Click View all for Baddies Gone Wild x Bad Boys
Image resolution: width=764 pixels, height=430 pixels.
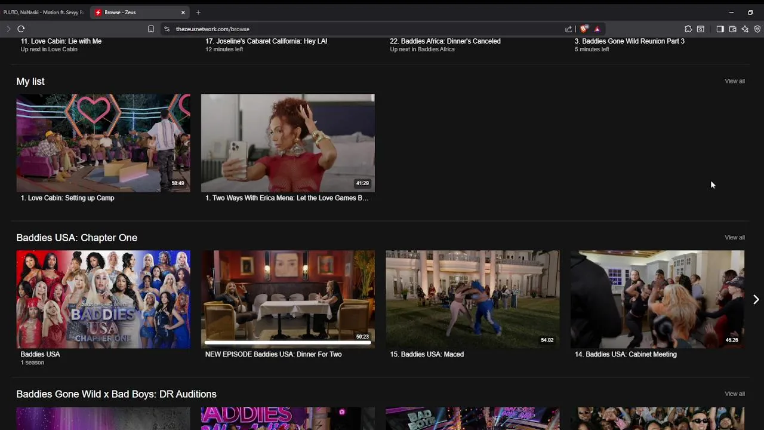tap(734, 394)
